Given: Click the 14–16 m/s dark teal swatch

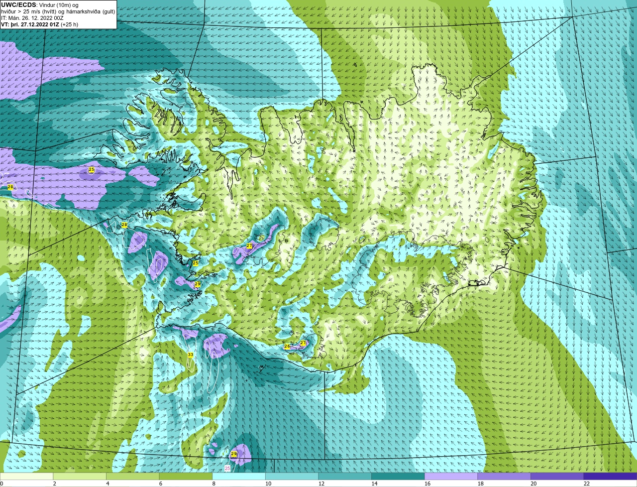Looking at the screenshot, I should click(x=398, y=476).
